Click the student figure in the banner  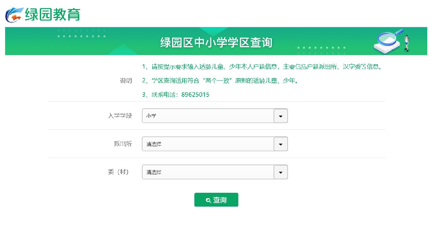click(406, 43)
